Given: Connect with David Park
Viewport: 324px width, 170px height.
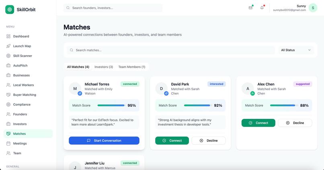Looking at the screenshot, I should click(172, 140).
